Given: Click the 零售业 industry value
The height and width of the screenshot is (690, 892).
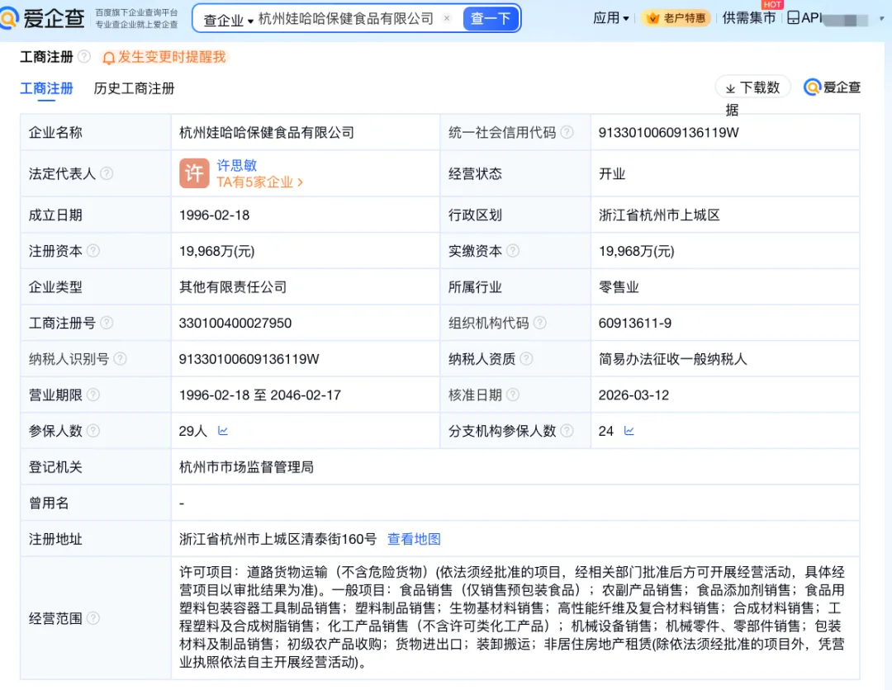Looking at the screenshot, I should (619, 287).
